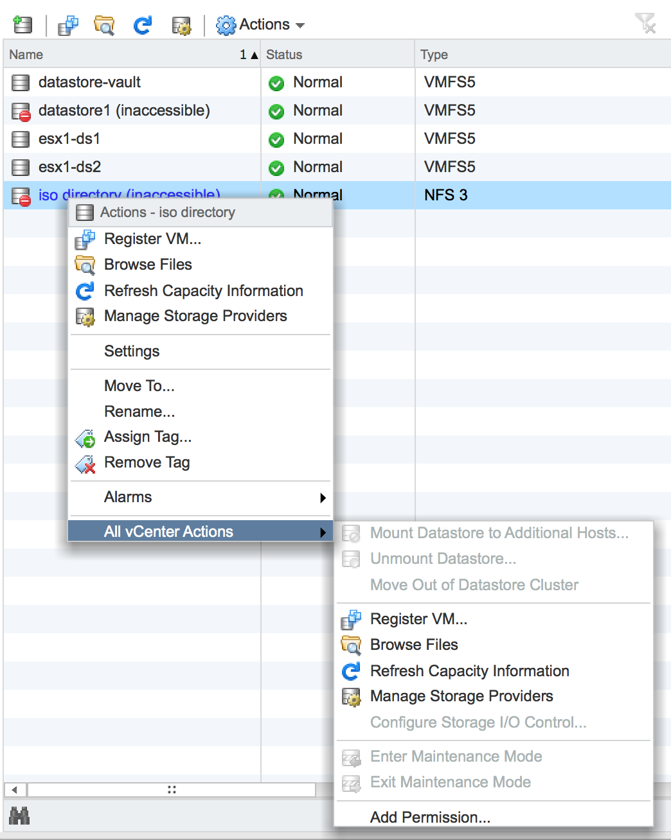This screenshot has height=840, width=671.
Task: Click the Refresh icon in submenu
Action: pos(351,672)
